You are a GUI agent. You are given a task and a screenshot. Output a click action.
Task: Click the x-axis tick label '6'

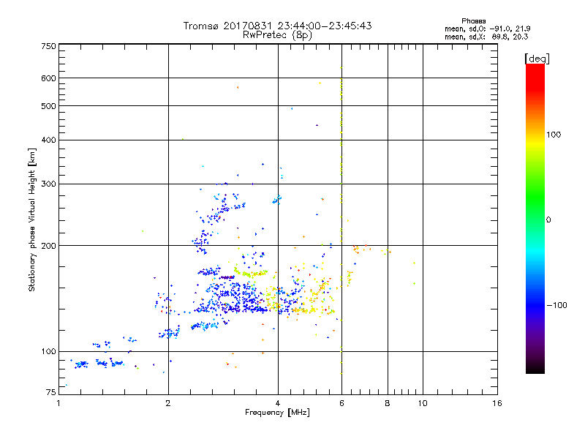(341, 403)
